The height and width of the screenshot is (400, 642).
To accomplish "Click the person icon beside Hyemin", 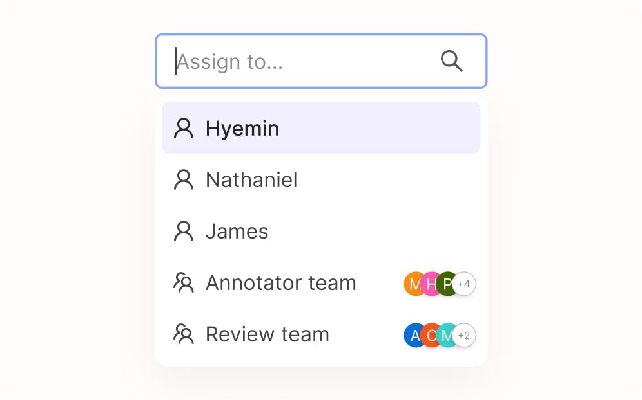I will coord(184,128).
